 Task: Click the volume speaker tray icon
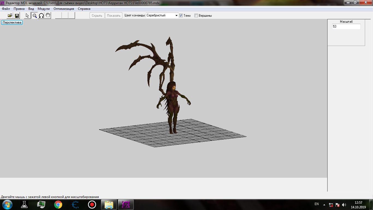[344, 205]
